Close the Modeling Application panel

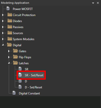[98, 3]
